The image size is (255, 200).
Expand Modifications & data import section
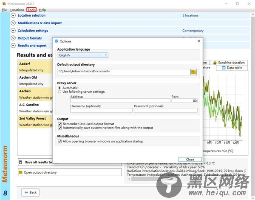(x=13, y=23)
